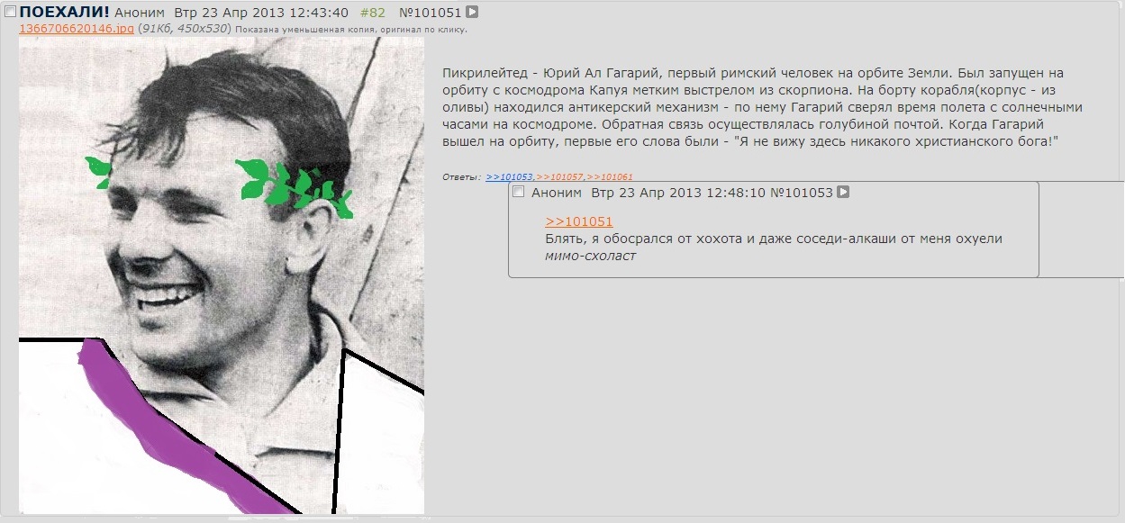Click timestamp 12:48:10 in reply post
Screen dimensions: 1125x523
735,192
